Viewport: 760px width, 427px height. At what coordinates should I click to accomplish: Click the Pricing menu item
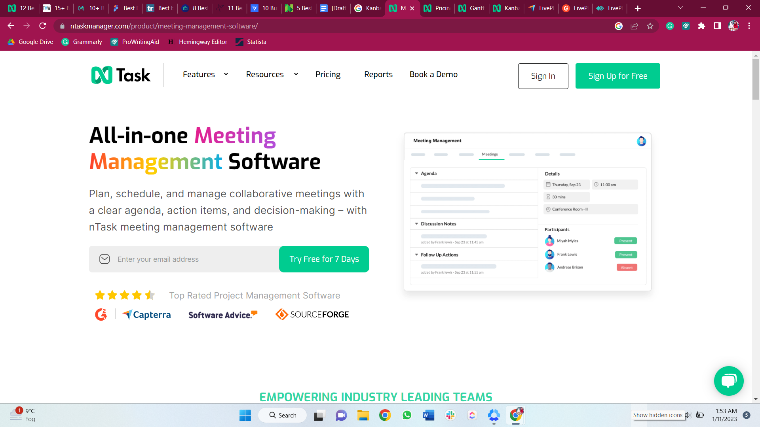pos(328,74)
